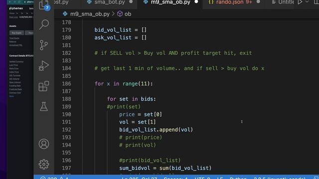Click line number 192 in gutter
The image size is (319, 179).
pyautogui.click(x=66, y=130)
